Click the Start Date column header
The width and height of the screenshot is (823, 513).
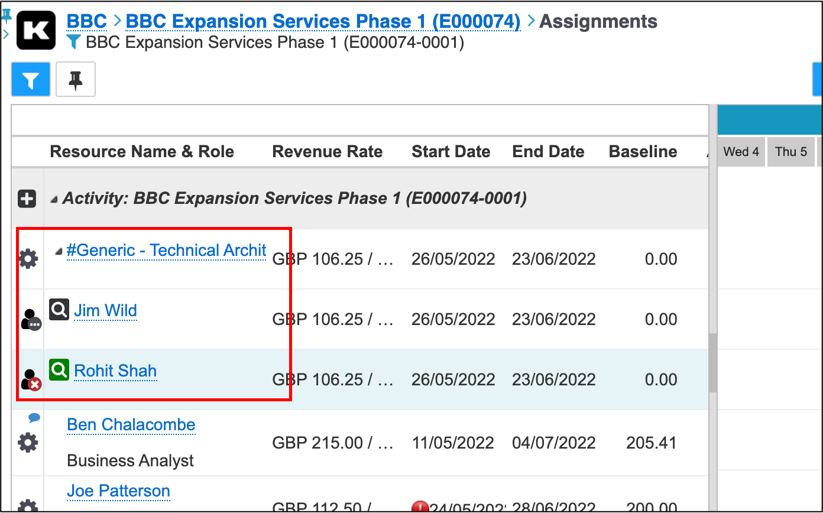point(451,152)
